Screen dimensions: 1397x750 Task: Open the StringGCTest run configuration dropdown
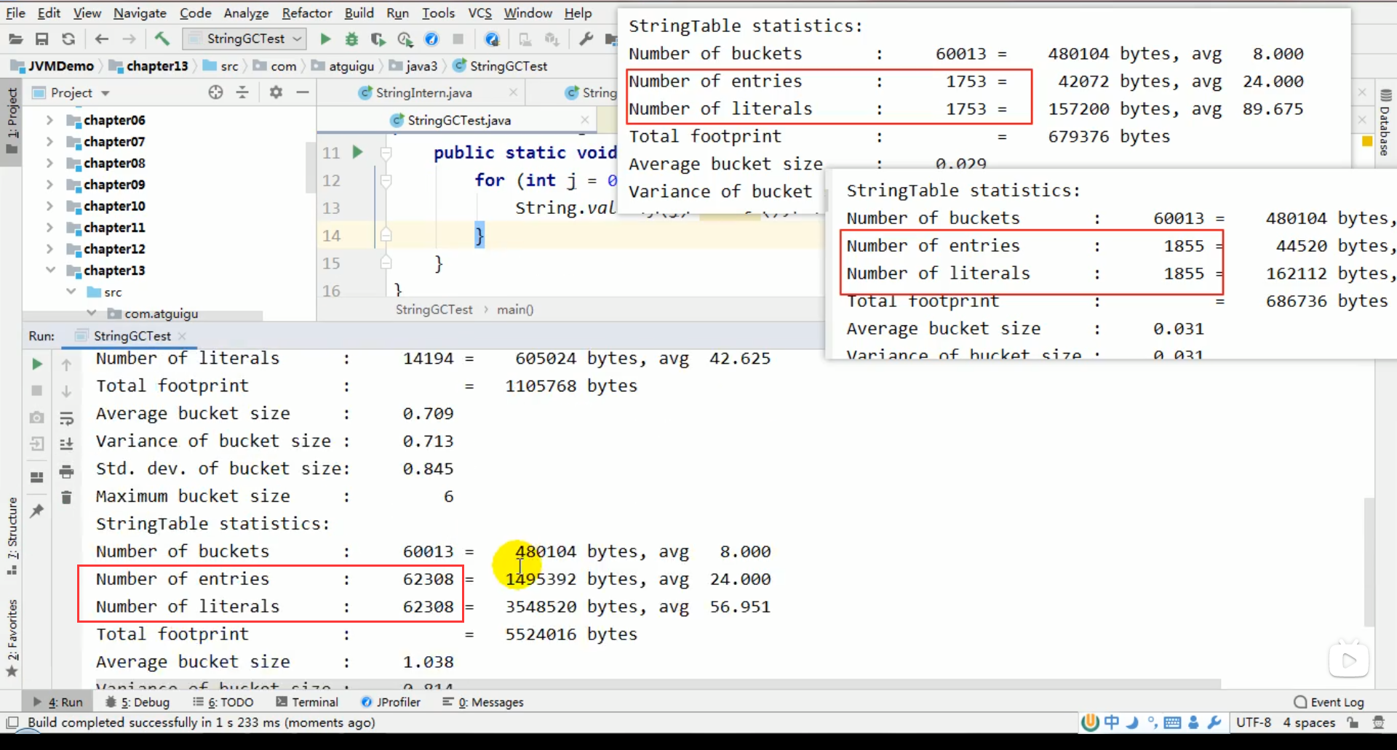click(x=244, y=39)
